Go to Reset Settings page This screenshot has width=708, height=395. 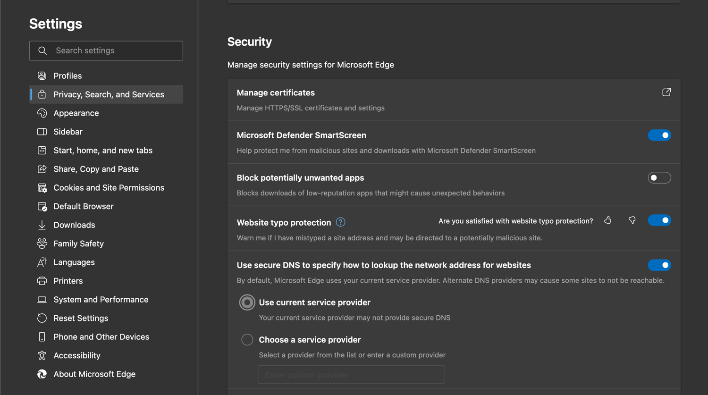106,318
